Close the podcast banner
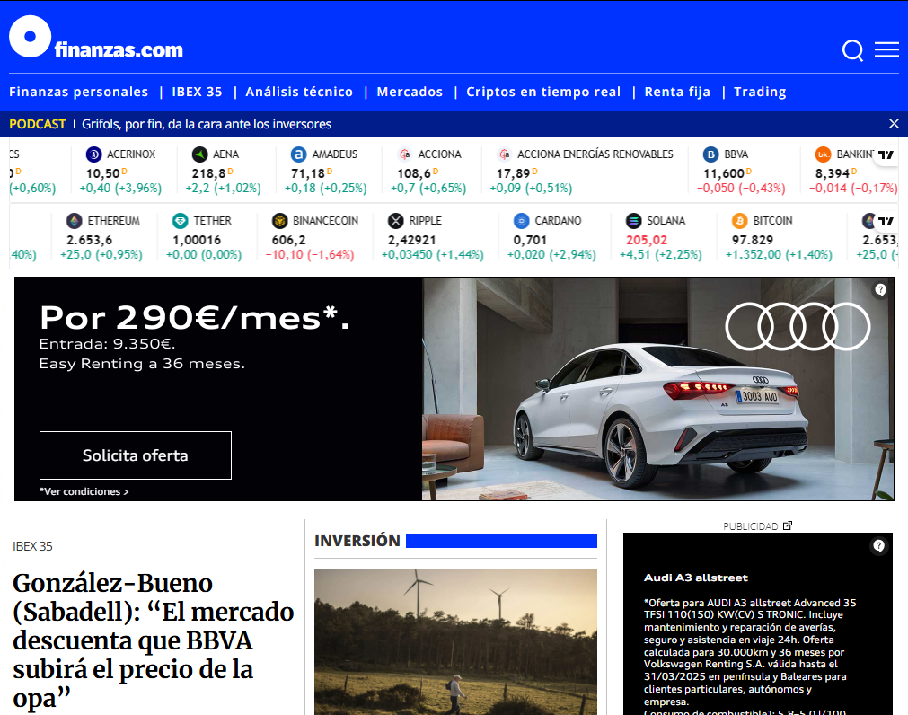This screenshot has width=908, height=715. coord(895,123)
